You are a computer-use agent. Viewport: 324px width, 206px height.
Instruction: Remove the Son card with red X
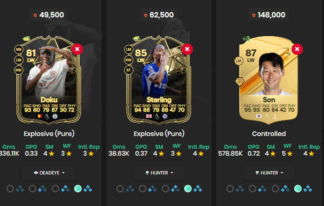point(297,49)
